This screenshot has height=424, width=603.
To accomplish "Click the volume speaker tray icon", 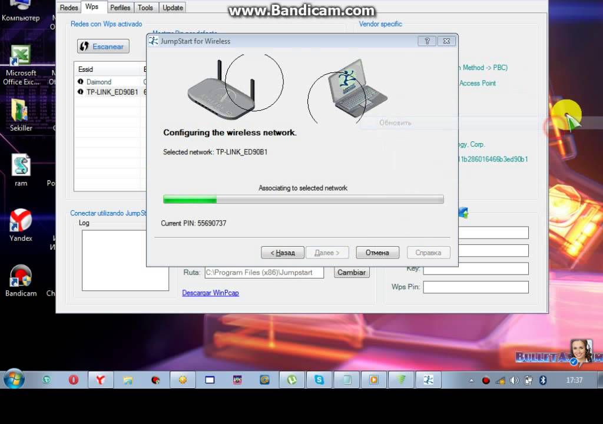I will point(514,380).
